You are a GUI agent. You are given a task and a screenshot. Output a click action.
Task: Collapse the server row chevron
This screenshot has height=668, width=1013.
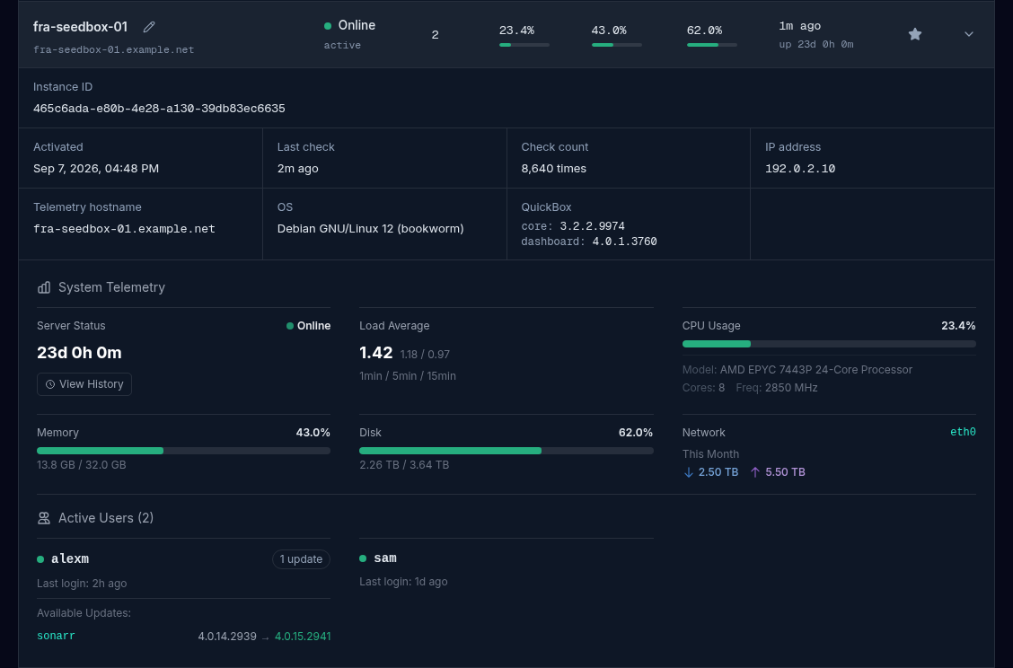pos(968,34)
